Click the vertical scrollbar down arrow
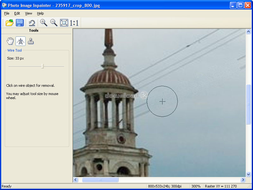This screenshot has width=253, height=190. tap(249, 174)
